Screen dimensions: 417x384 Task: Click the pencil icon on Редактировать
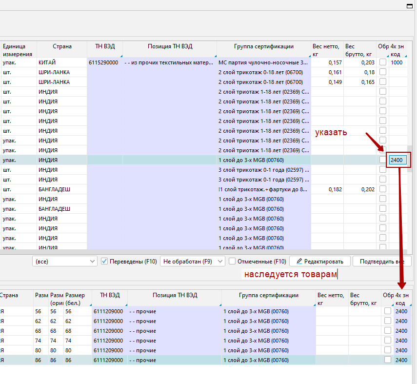point(299,262)
